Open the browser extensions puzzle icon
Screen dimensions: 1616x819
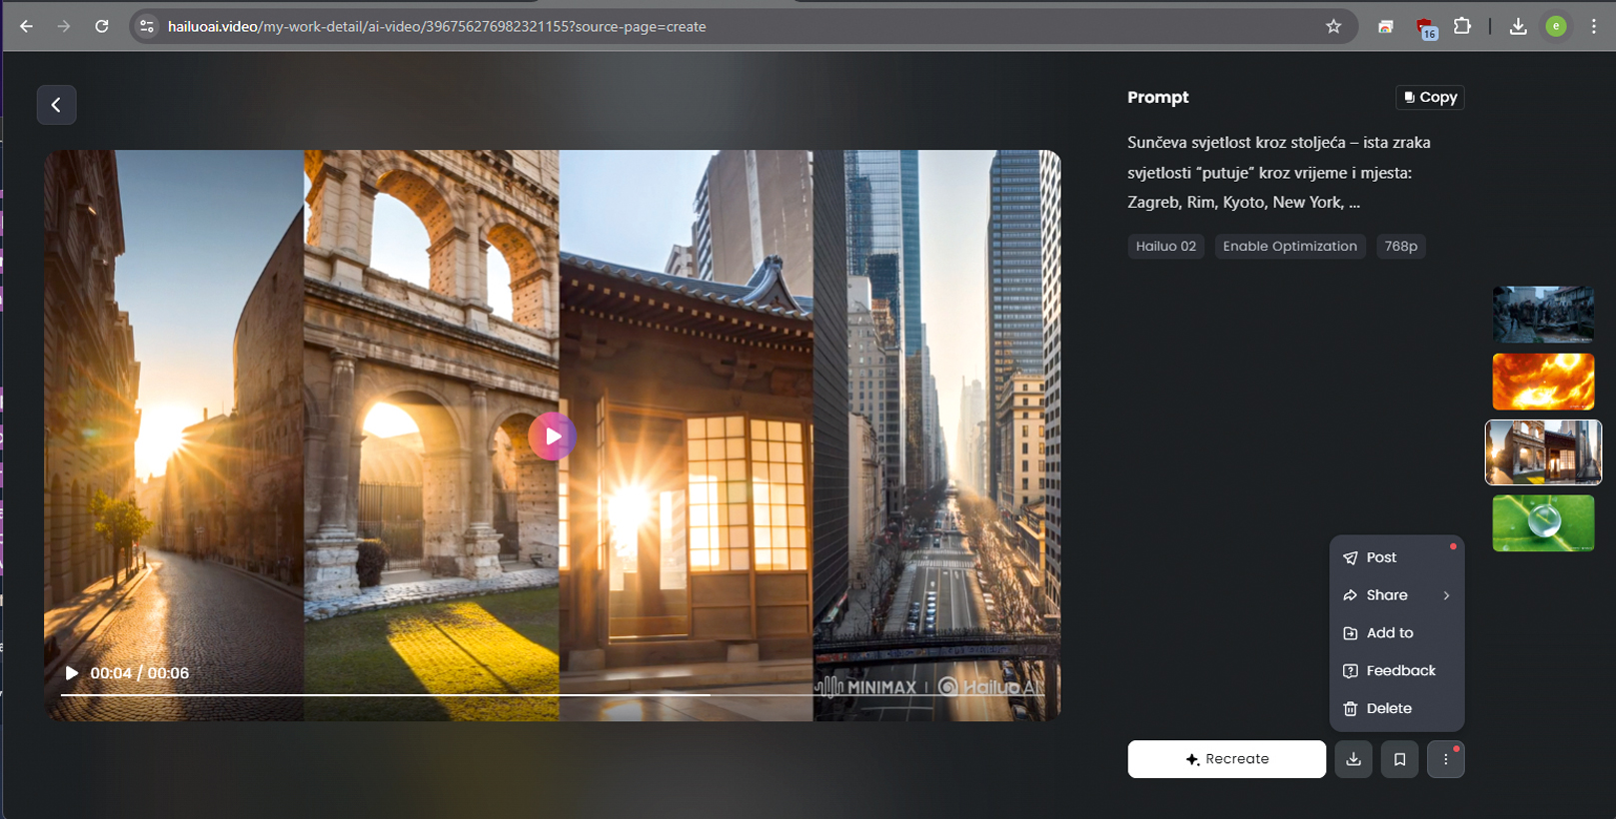coord(1462,27)
